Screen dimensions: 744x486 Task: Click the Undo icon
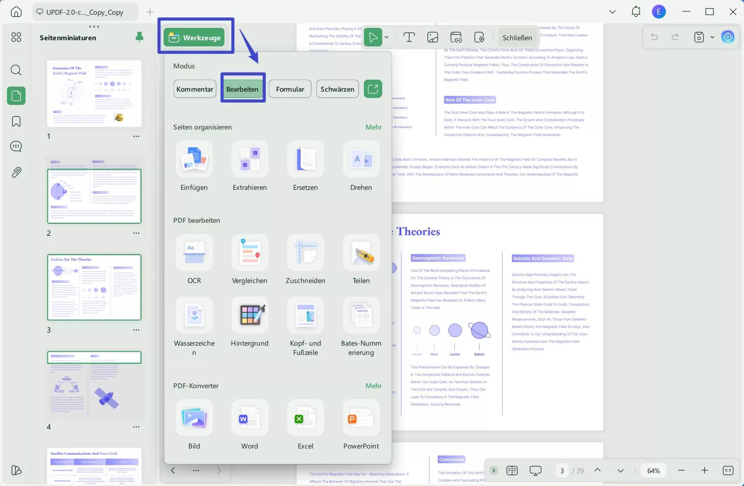tap(654, 37)
